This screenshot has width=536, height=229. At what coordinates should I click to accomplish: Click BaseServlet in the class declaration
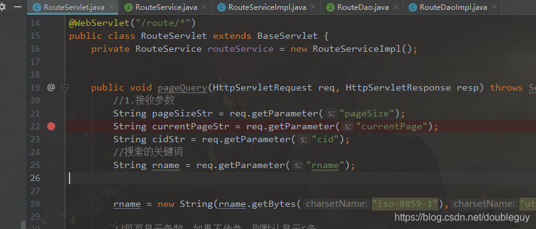(x=287, y=36)
